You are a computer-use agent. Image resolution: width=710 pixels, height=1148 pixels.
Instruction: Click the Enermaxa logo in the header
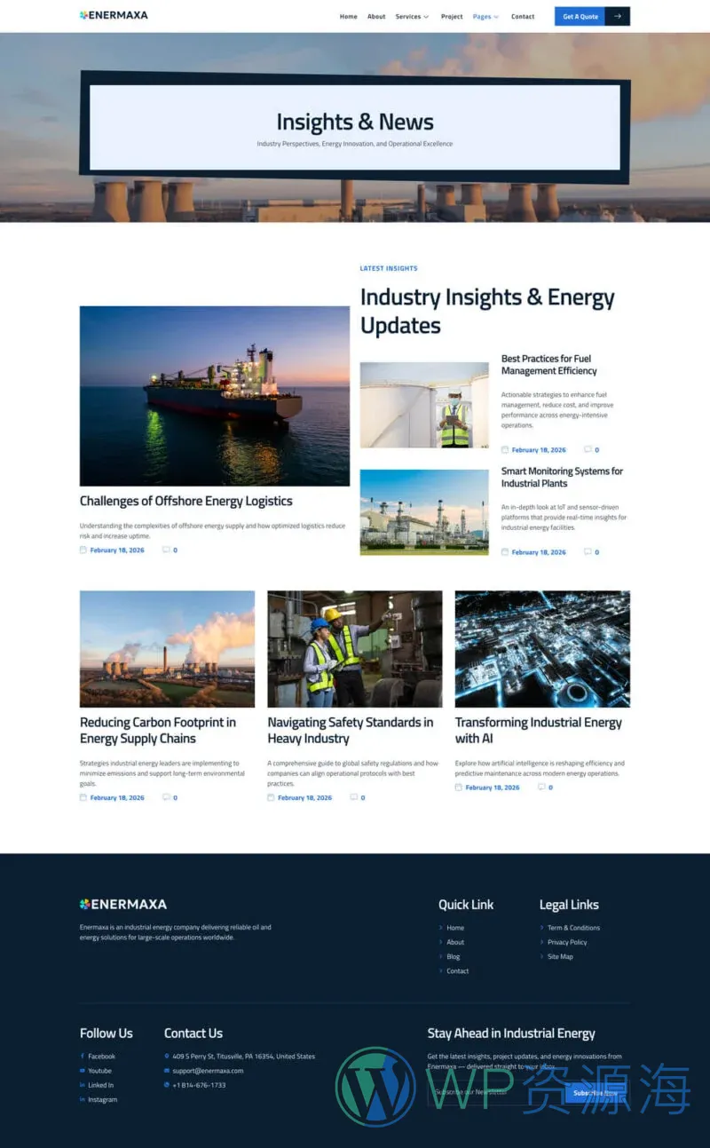[x=114, y=15]
